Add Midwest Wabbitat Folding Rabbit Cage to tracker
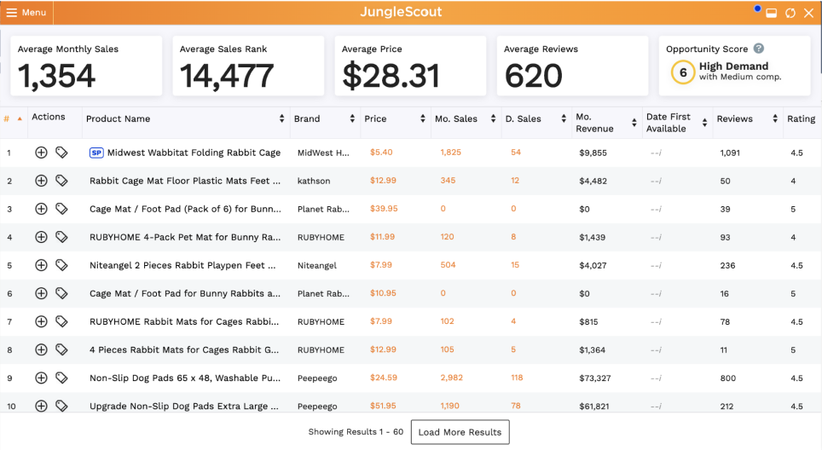822x450 pixels. (x=41, y=153)
